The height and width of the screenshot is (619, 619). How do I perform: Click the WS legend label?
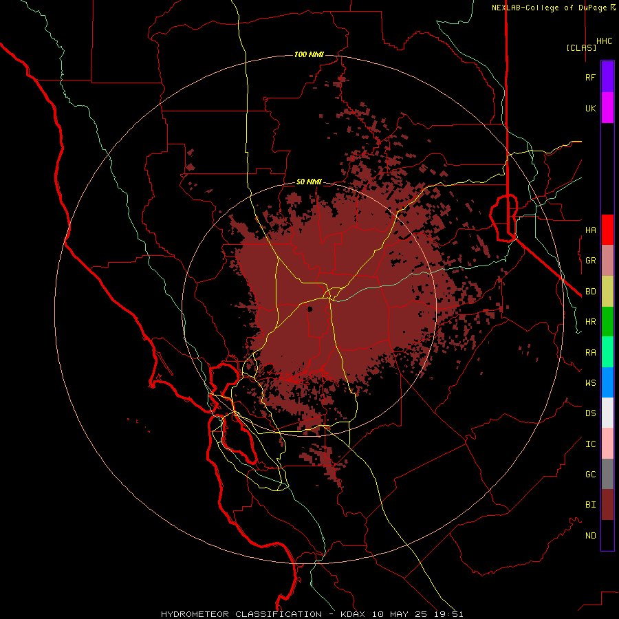point(590,382)
